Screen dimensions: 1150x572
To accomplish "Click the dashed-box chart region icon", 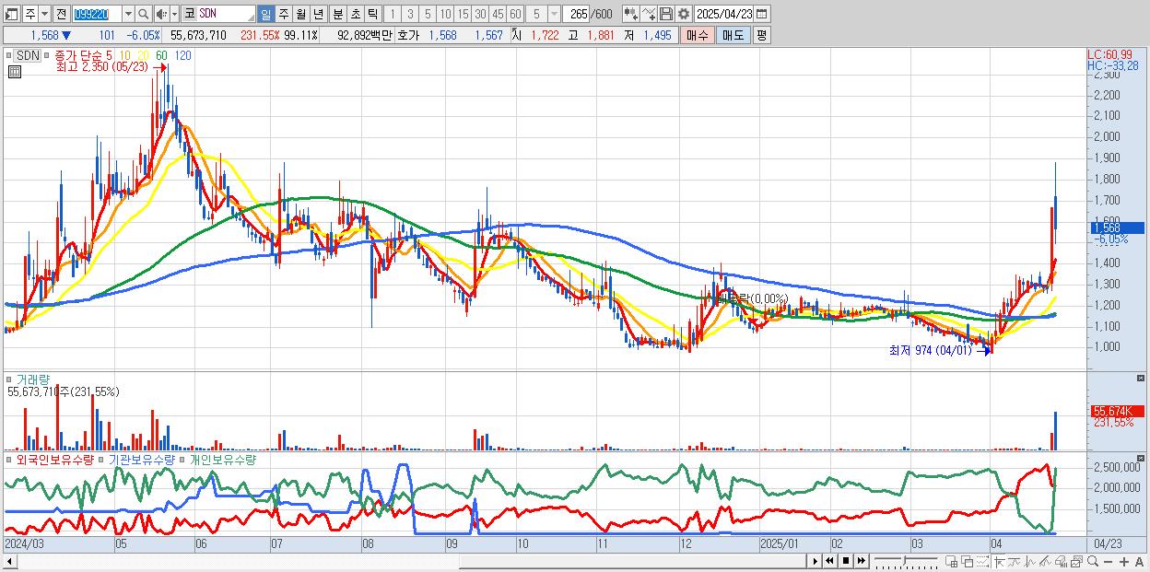I will (x=983, y=561).
